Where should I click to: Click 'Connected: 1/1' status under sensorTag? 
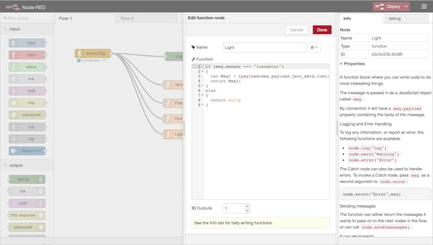[92, 60]
